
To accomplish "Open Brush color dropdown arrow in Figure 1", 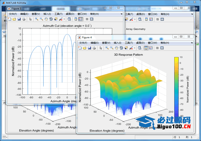I will 64,19.
